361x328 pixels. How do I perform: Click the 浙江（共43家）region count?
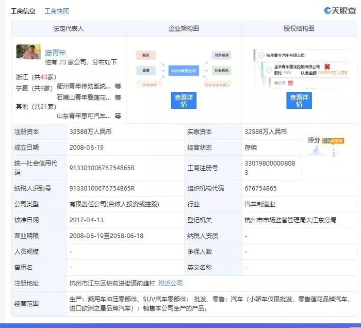pos(36,77)
